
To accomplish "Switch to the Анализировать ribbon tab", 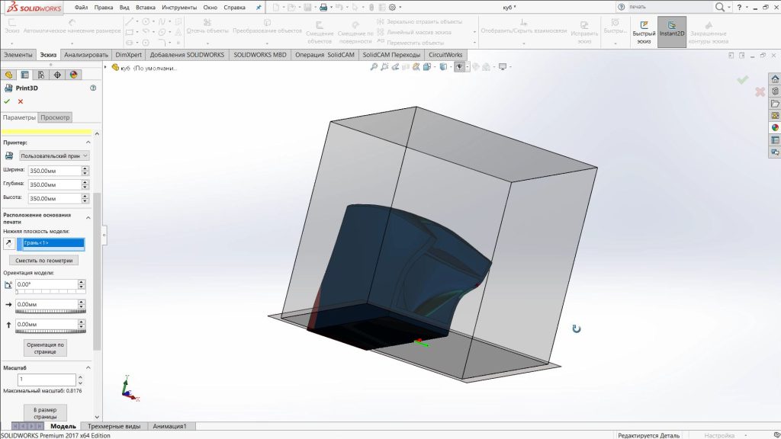I will click(86, 55).
